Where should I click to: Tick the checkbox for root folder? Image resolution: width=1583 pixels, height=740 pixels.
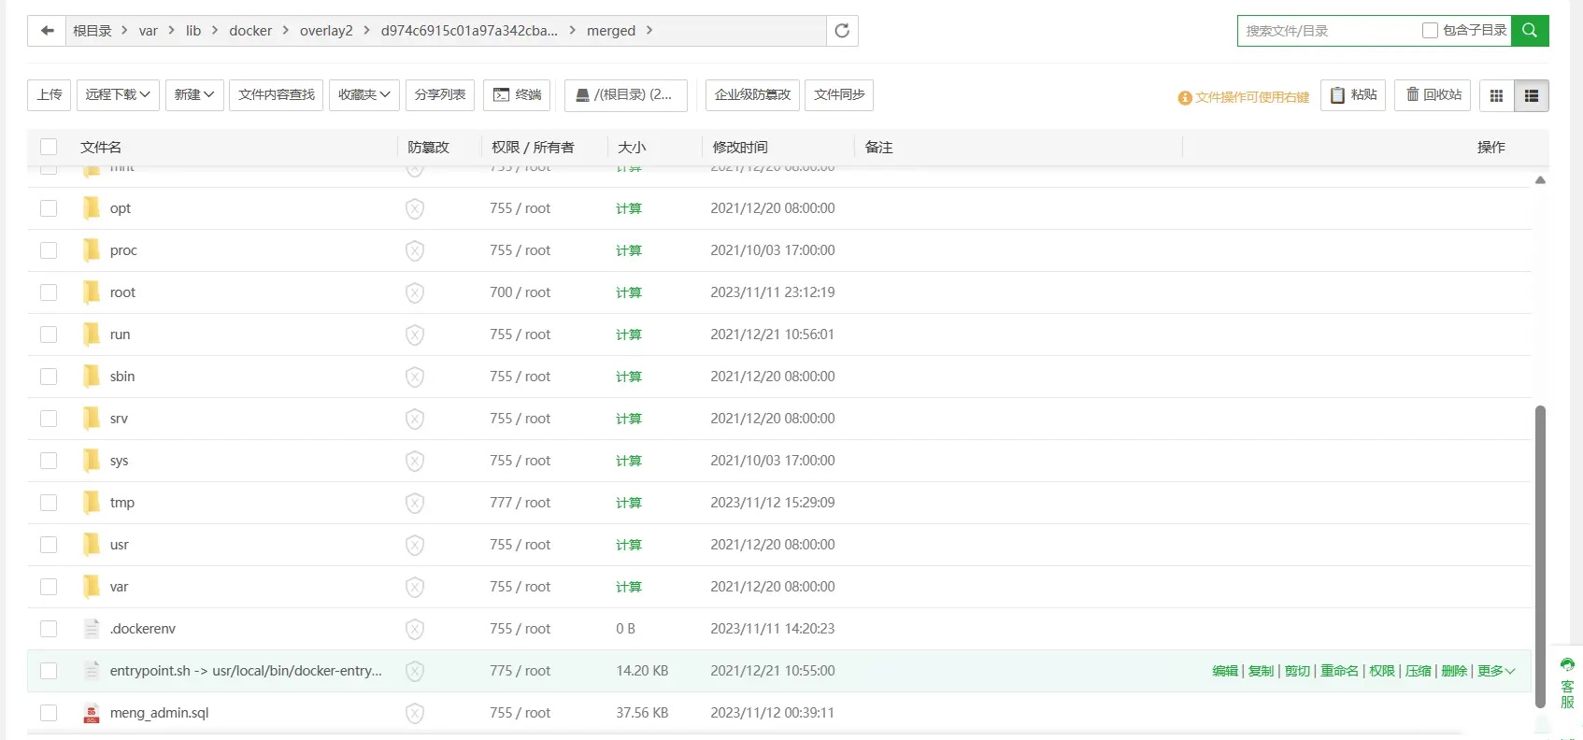[x=49, y=292]
